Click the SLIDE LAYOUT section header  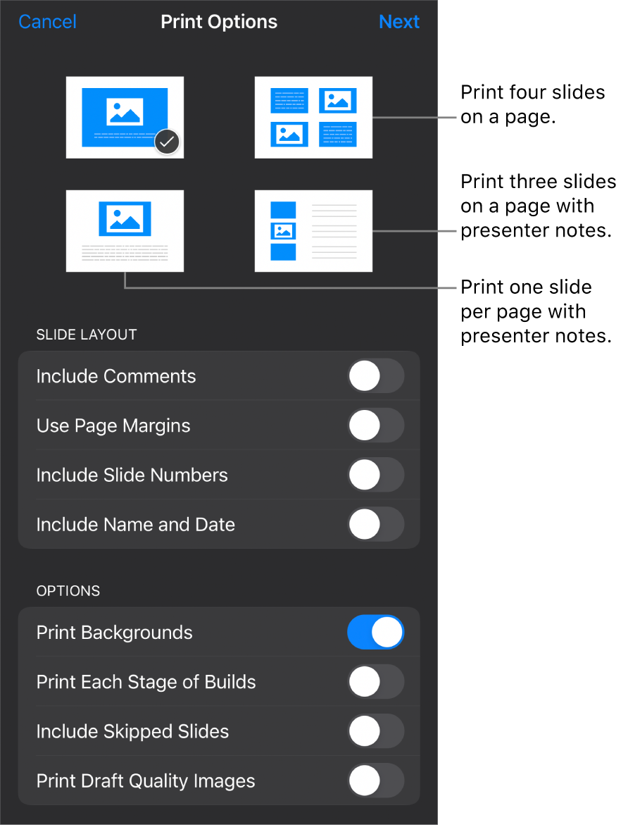pos(87,335)
